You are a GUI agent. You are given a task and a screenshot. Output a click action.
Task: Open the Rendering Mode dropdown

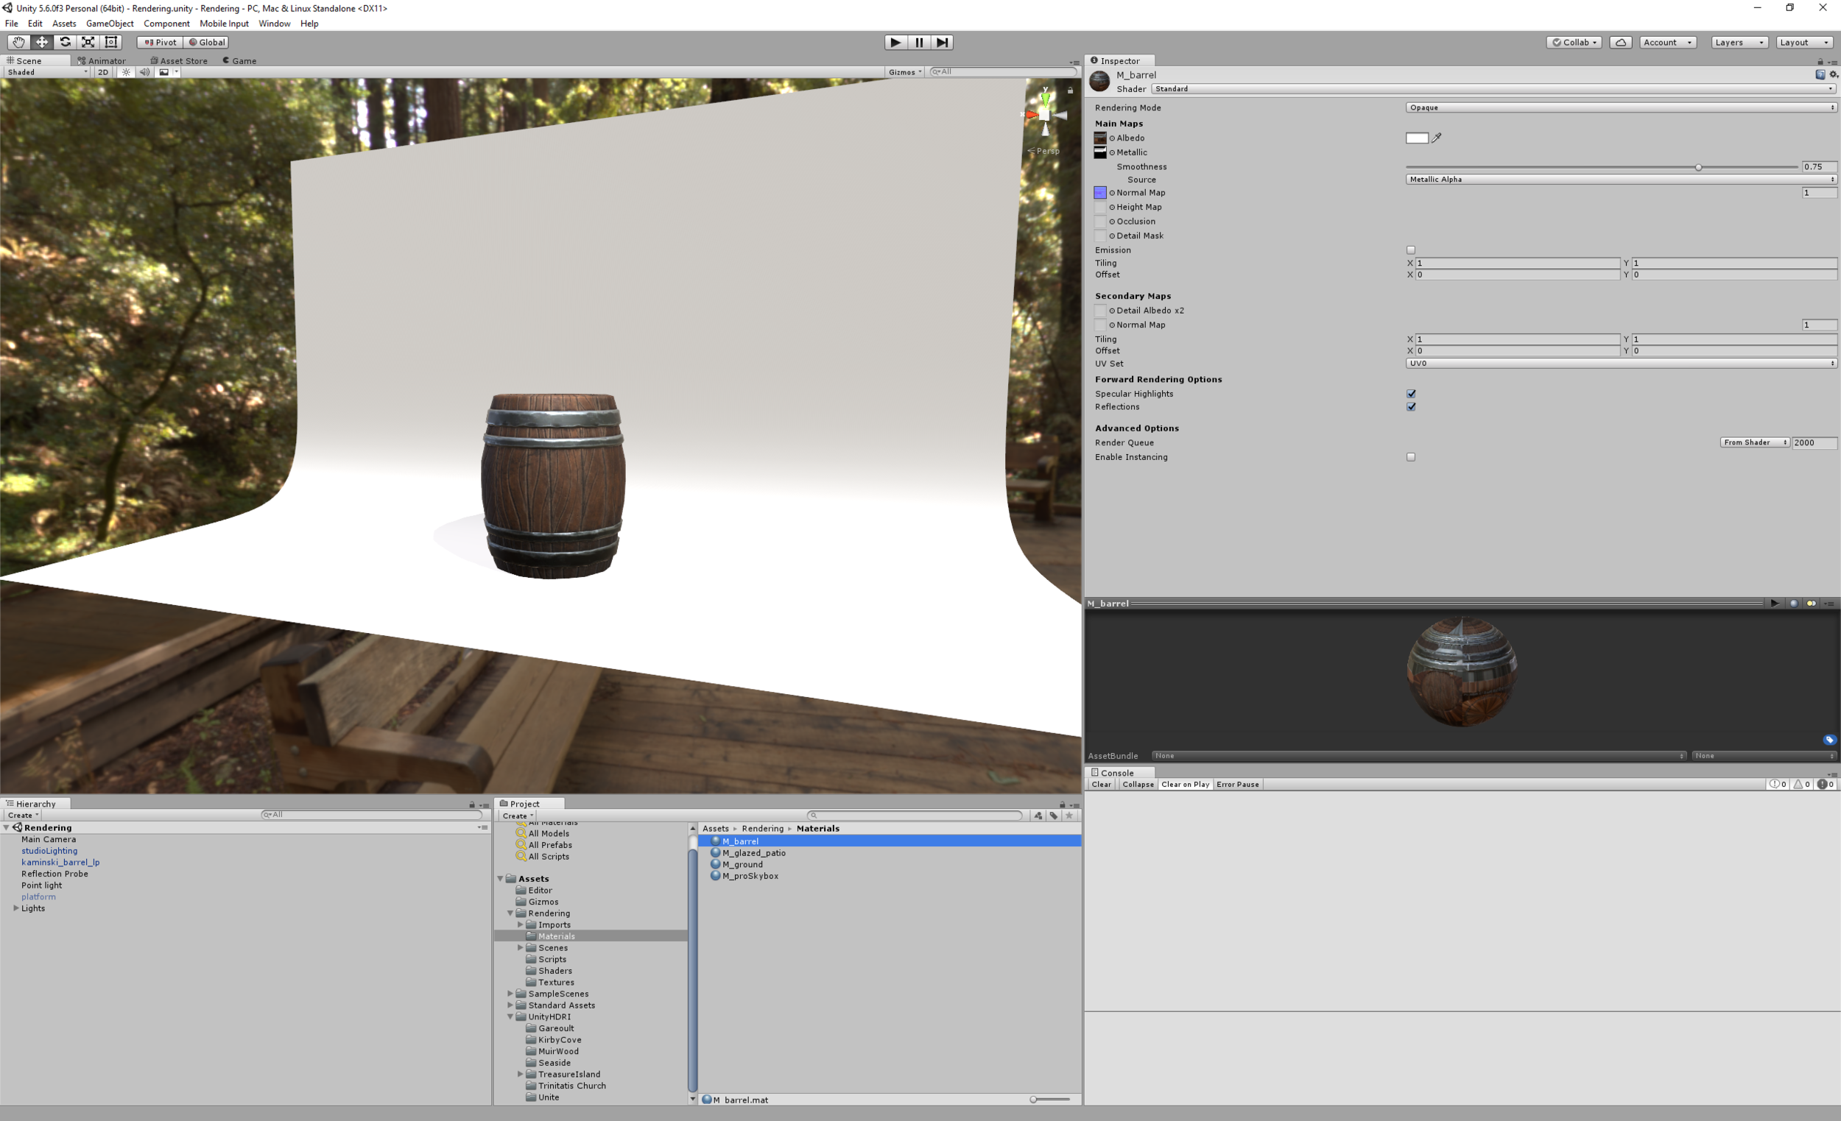[x=1621, y=107]
